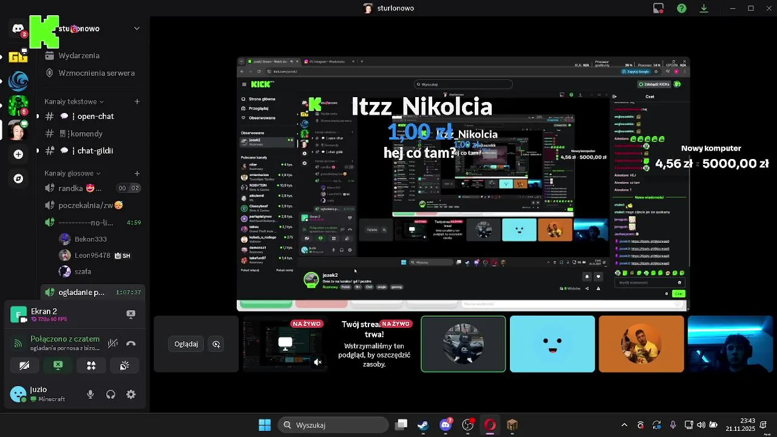Unmute the live stream preview speaker
The width and height of the screenshot is (777, 437).
point(317,362)
